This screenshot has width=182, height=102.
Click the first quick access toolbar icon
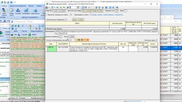click(2, 2)
